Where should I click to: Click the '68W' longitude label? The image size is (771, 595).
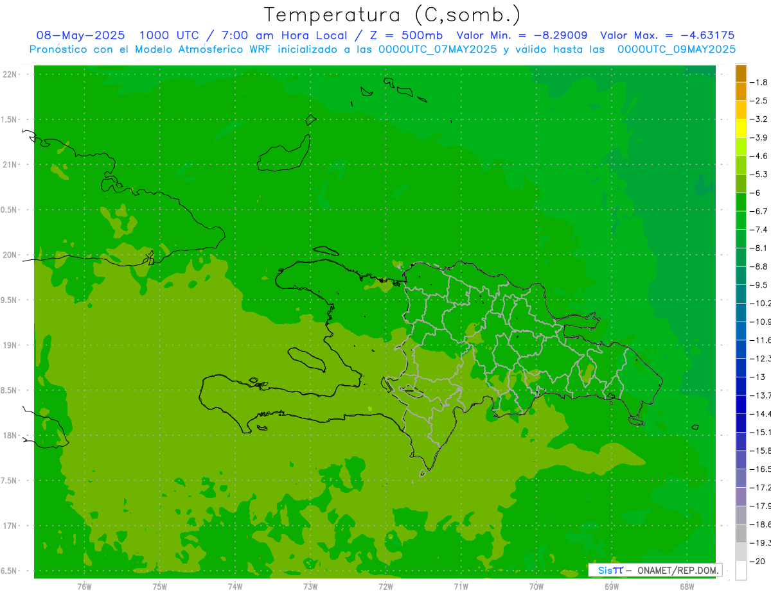pos(687,587)
